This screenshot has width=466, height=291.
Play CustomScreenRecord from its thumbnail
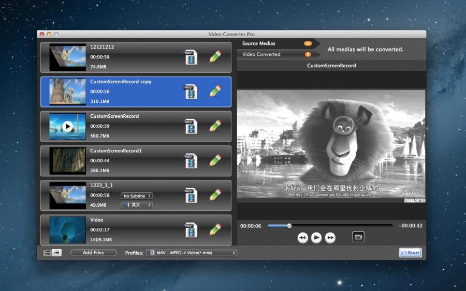coord(67,126)
